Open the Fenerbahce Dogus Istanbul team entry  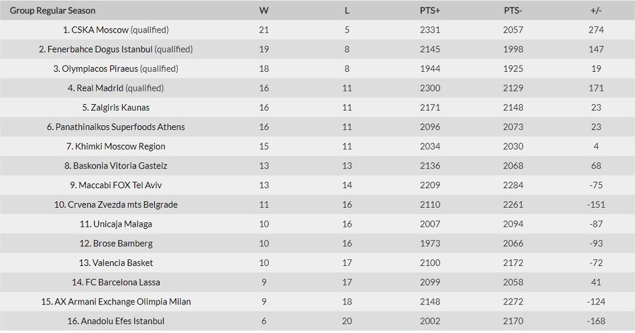[100, 49]
